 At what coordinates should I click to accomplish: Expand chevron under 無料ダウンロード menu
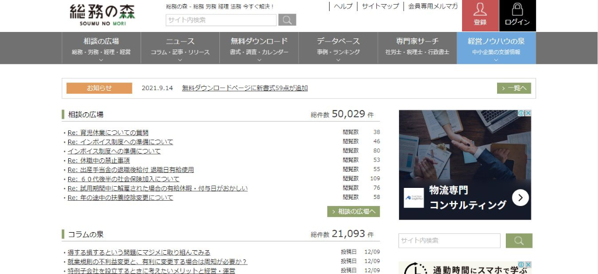(259, 60)
